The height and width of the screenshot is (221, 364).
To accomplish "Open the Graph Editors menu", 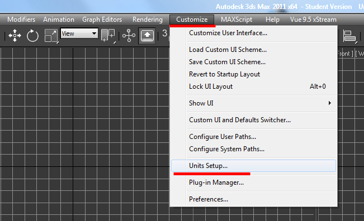I will tap(102, 20).
